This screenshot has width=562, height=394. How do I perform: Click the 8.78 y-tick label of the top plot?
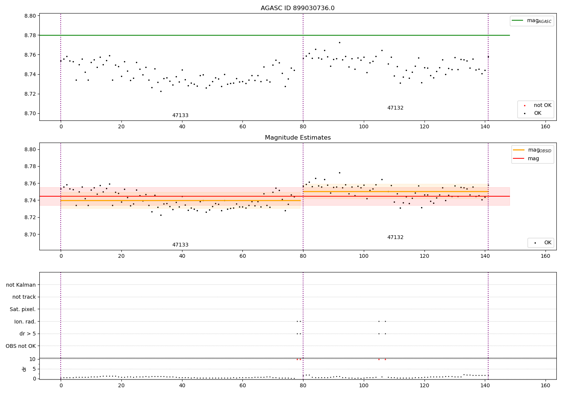point(30,35)
